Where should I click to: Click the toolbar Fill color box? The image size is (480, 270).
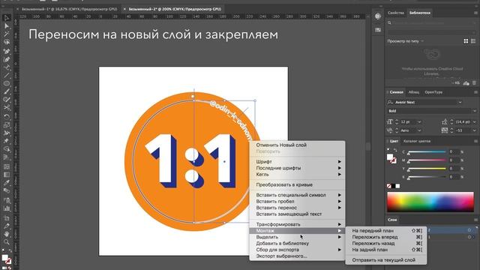[x=5, y=258]
